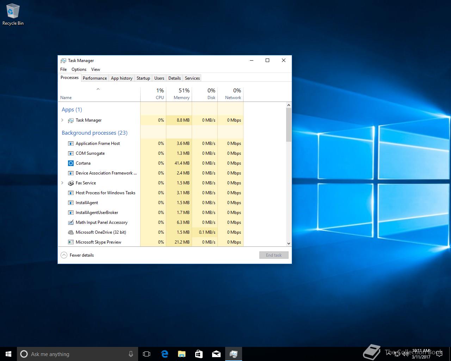Viewport: 451px width, 361px height.
Task: Launch Microsoft Edge from the taskbar
Action: pos(164,354)
